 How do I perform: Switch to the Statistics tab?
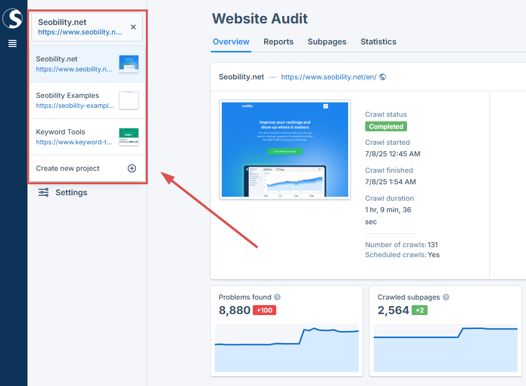click(379, 41)
